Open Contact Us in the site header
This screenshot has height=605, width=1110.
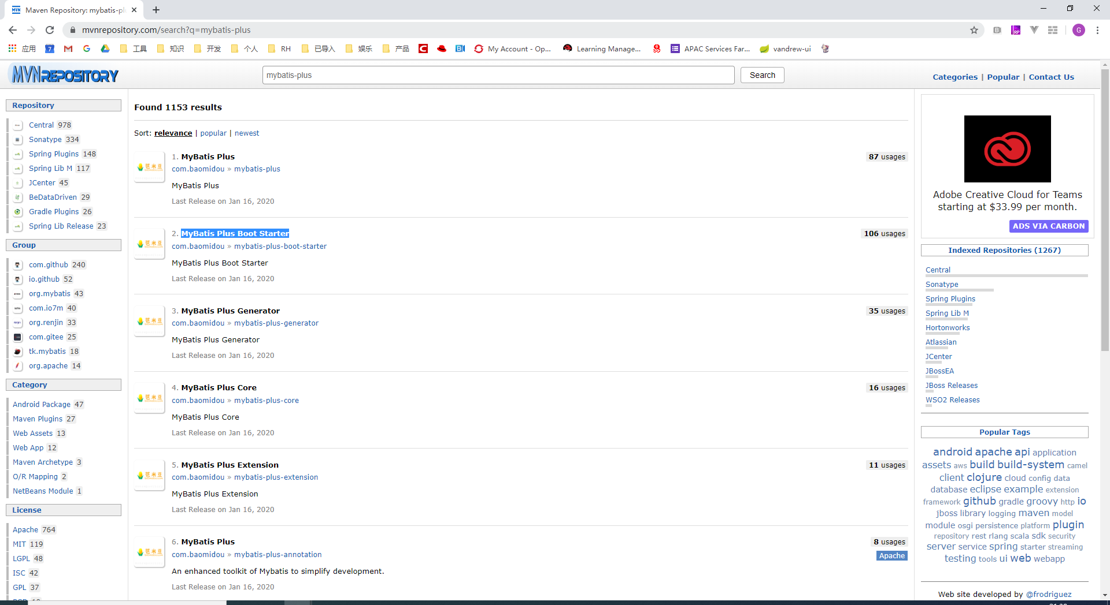(x=1051, y=77)
